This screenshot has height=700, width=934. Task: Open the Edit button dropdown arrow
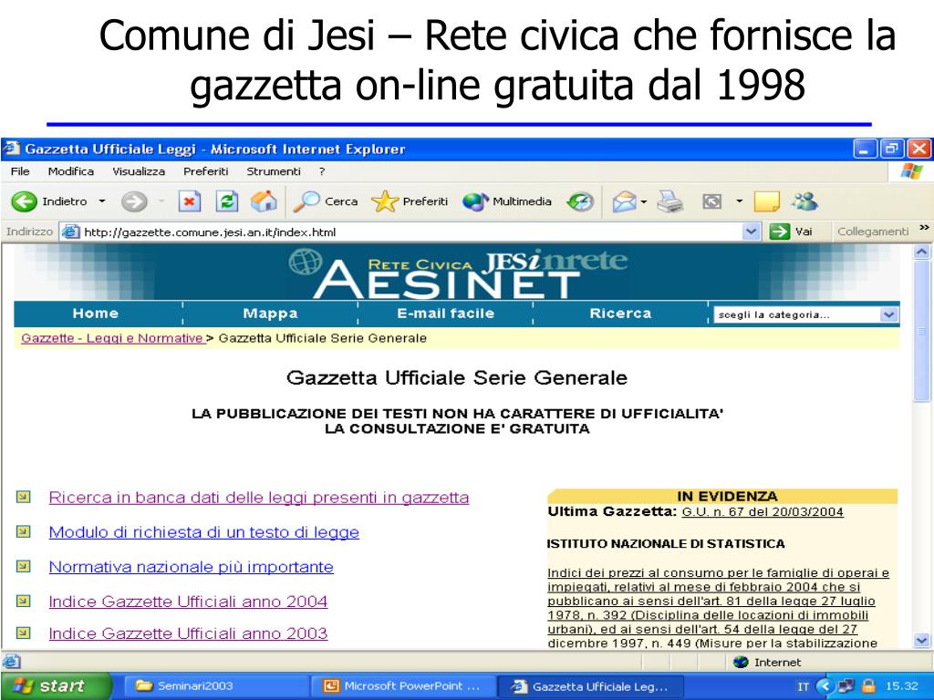[739, 201]
